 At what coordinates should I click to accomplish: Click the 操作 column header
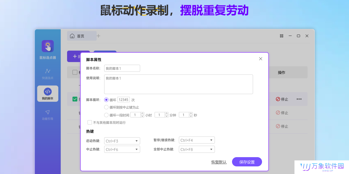pyautogui.click(x=282, y=73)
